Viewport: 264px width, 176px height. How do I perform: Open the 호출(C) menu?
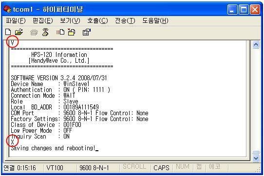coord(97,21)
